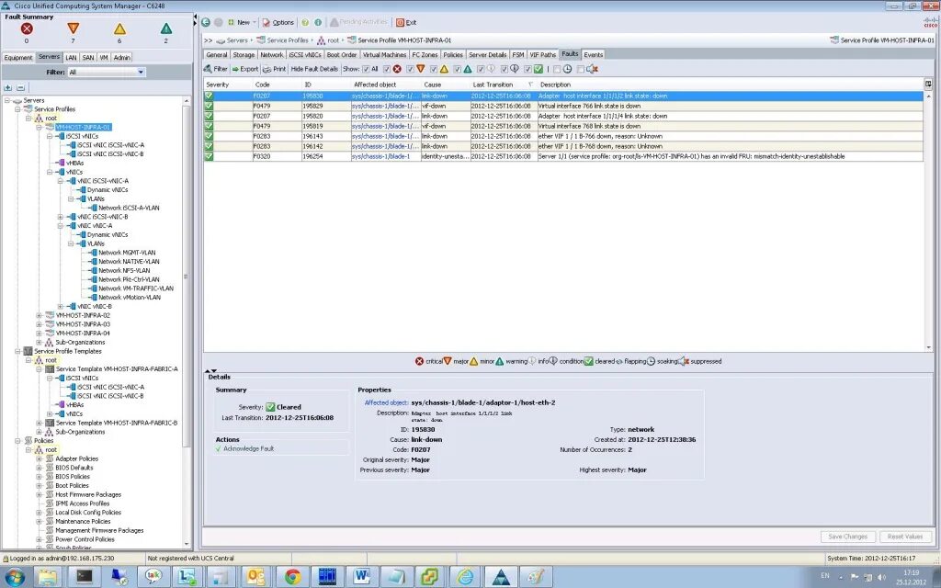The width and height of the screenshot is (941, 588).
Task: Toggle the warning severity filter checkbox
Action: coord(458,69)
